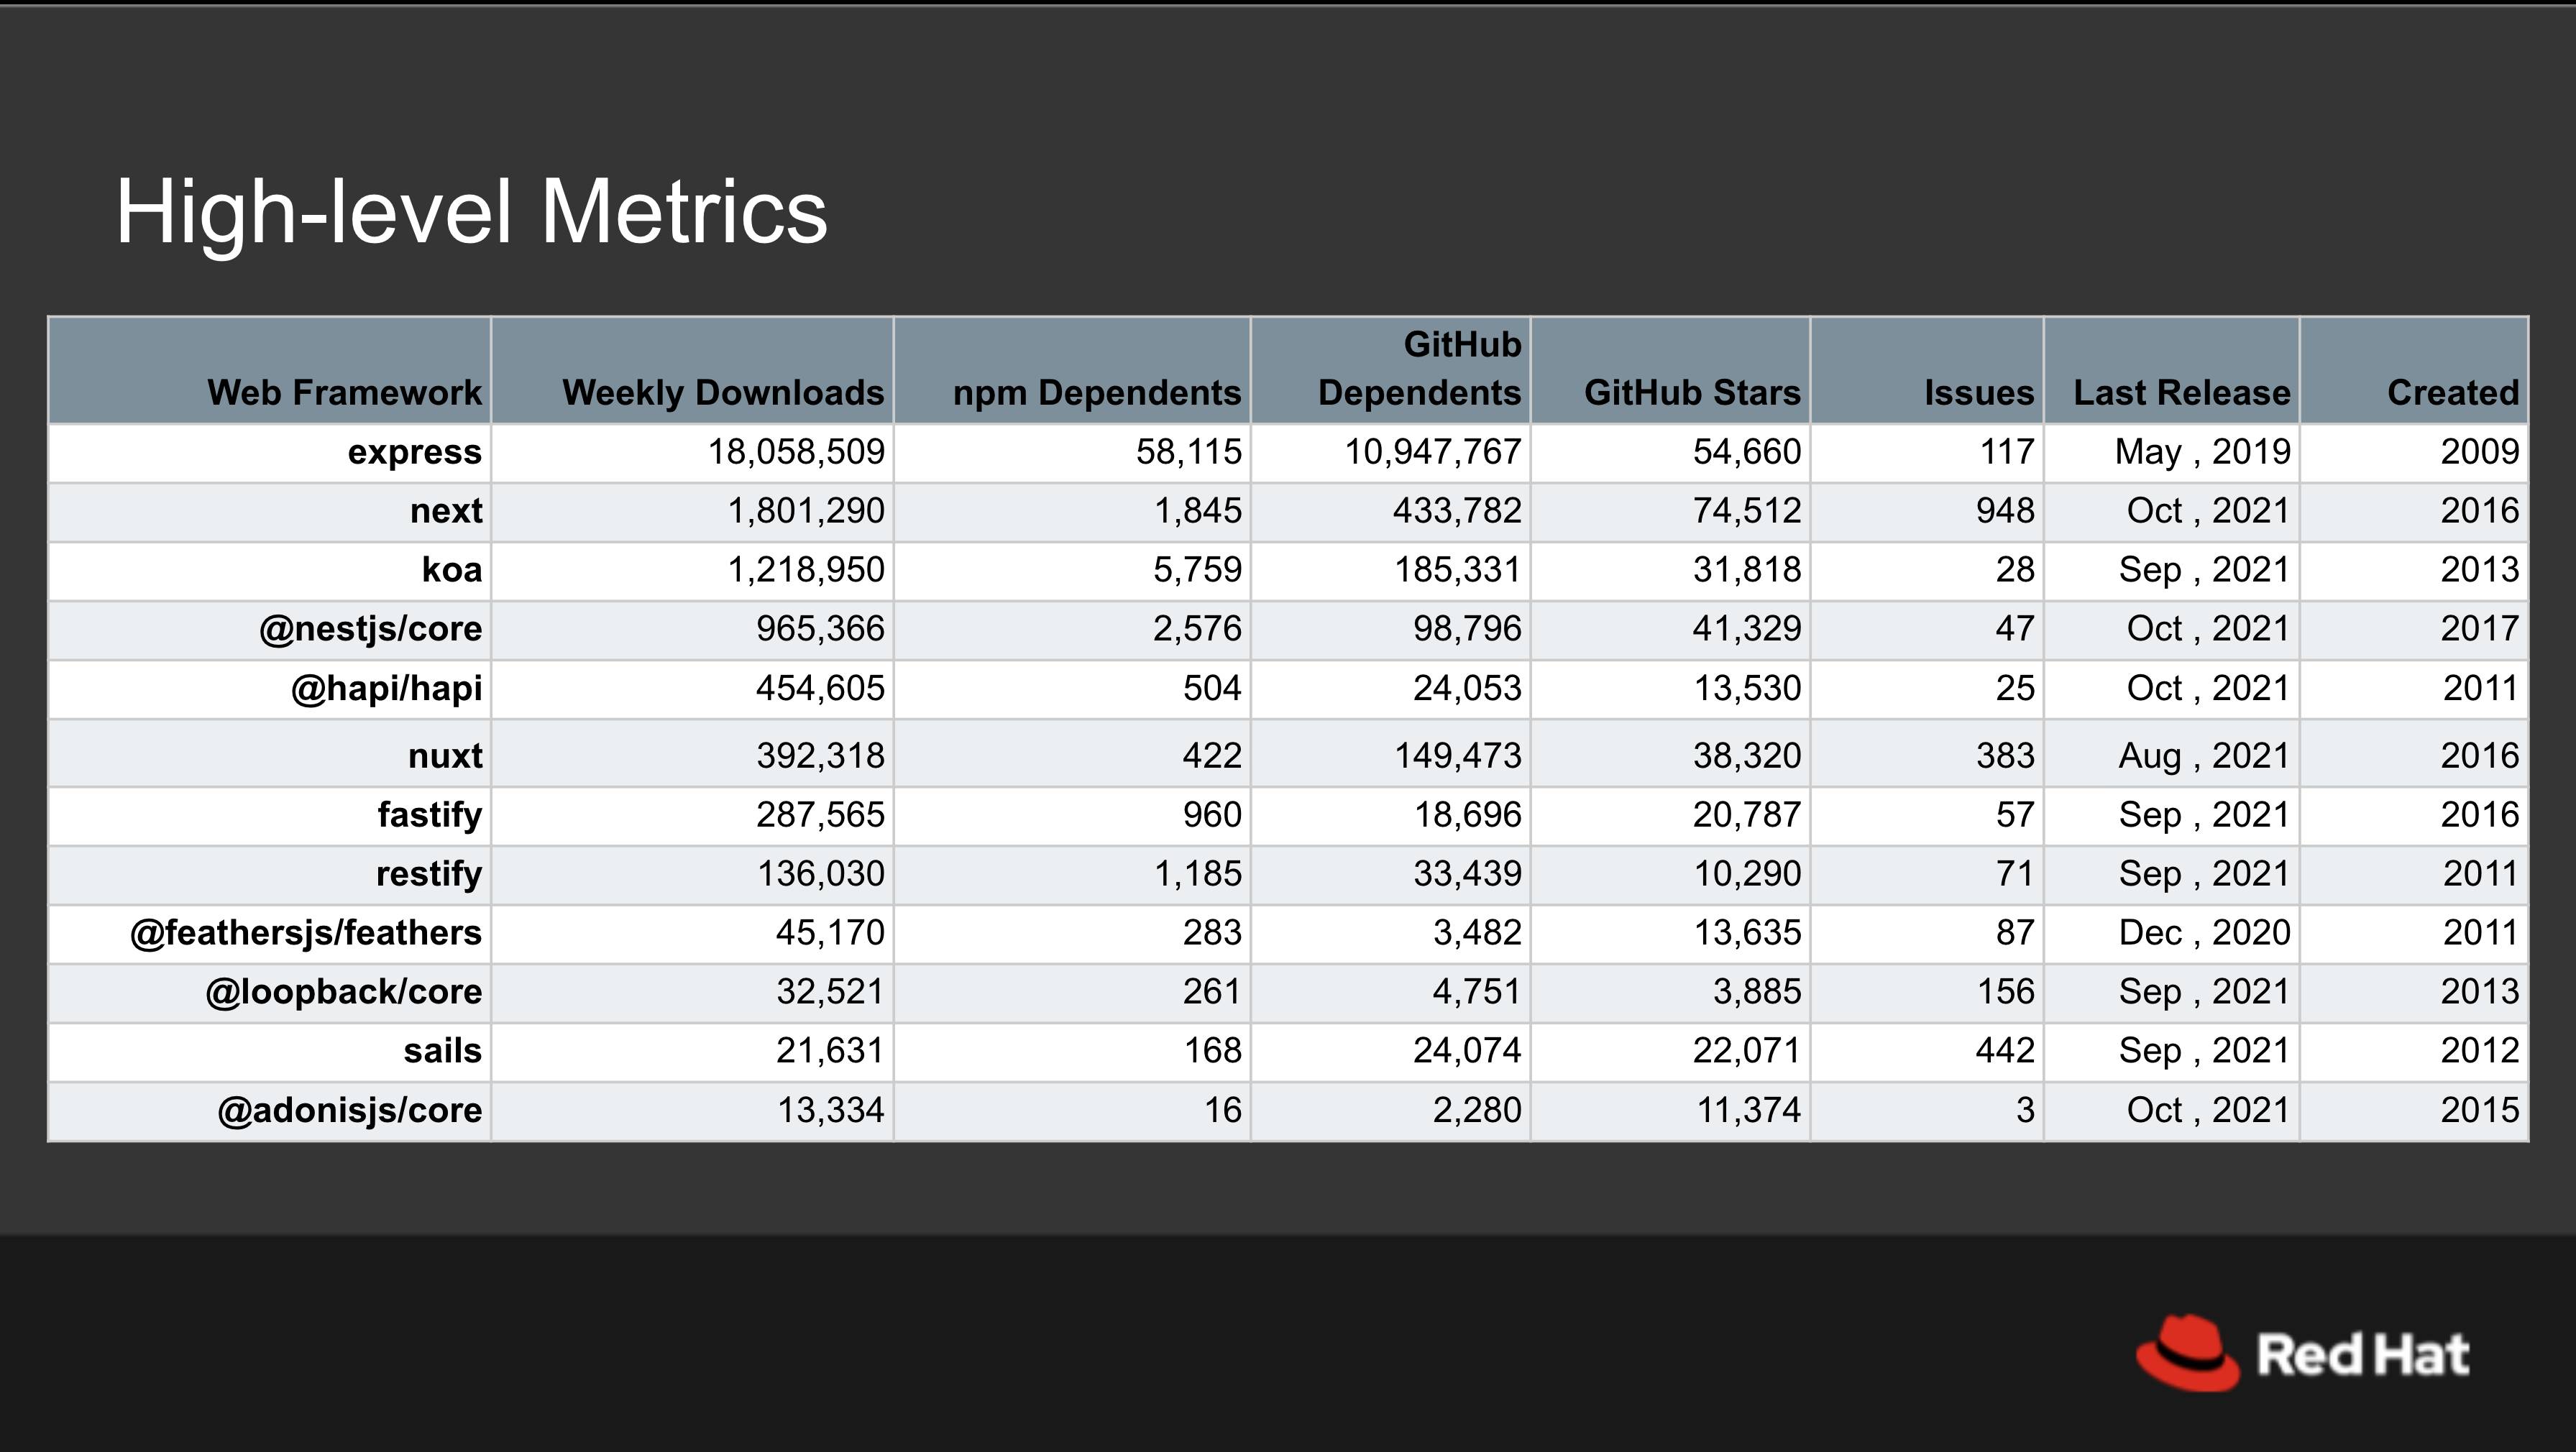The height and width of the screenshot is (1452, 2576).
Task: Click the GitHub Dependents header cell
Action: point(1419,368)
